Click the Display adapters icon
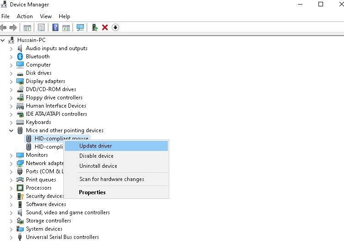 pyautogui.click(x=20, y=81)
